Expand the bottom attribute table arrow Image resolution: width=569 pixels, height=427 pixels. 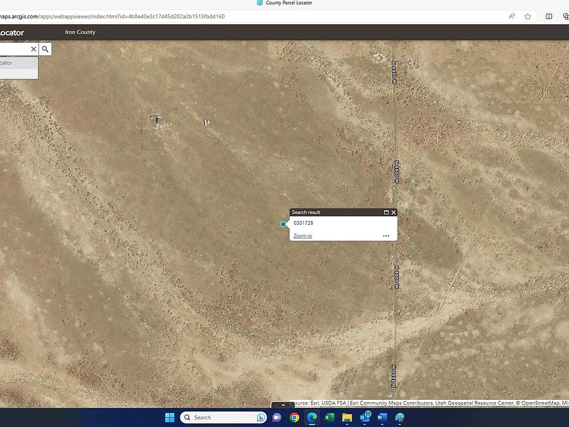tap(283, 405)
